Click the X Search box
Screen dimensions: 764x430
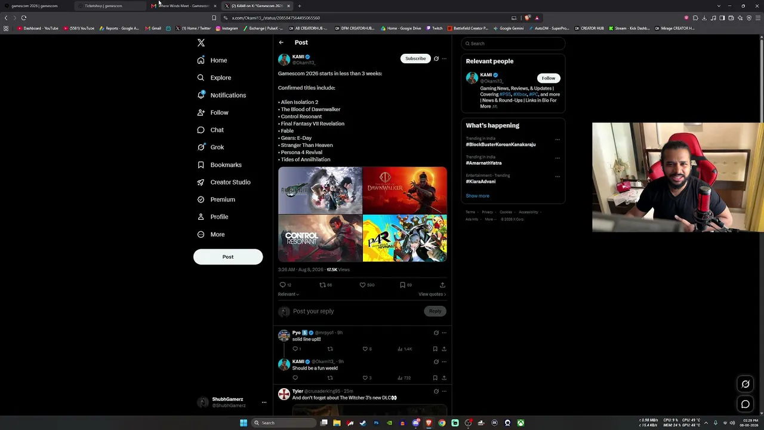[x=513, y=44]
